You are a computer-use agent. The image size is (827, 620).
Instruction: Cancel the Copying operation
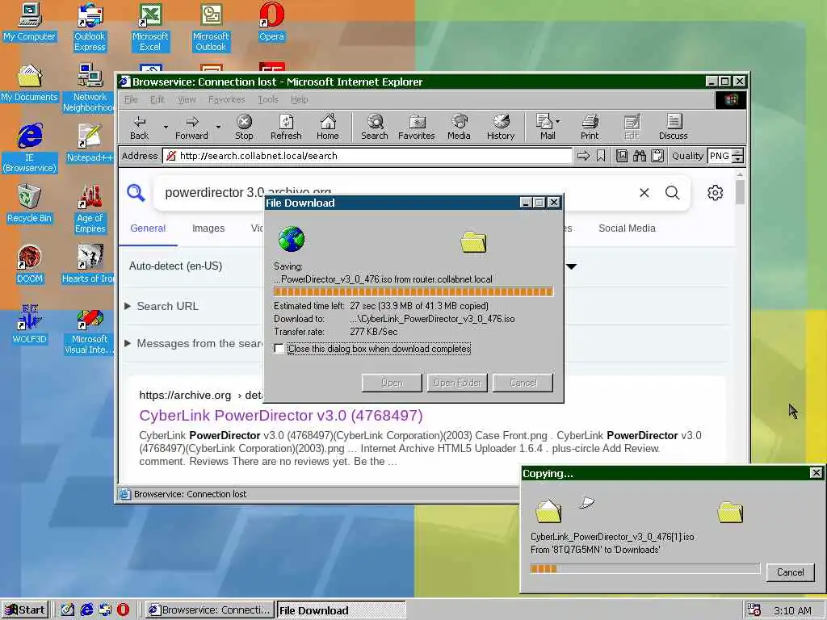point(790,572)
